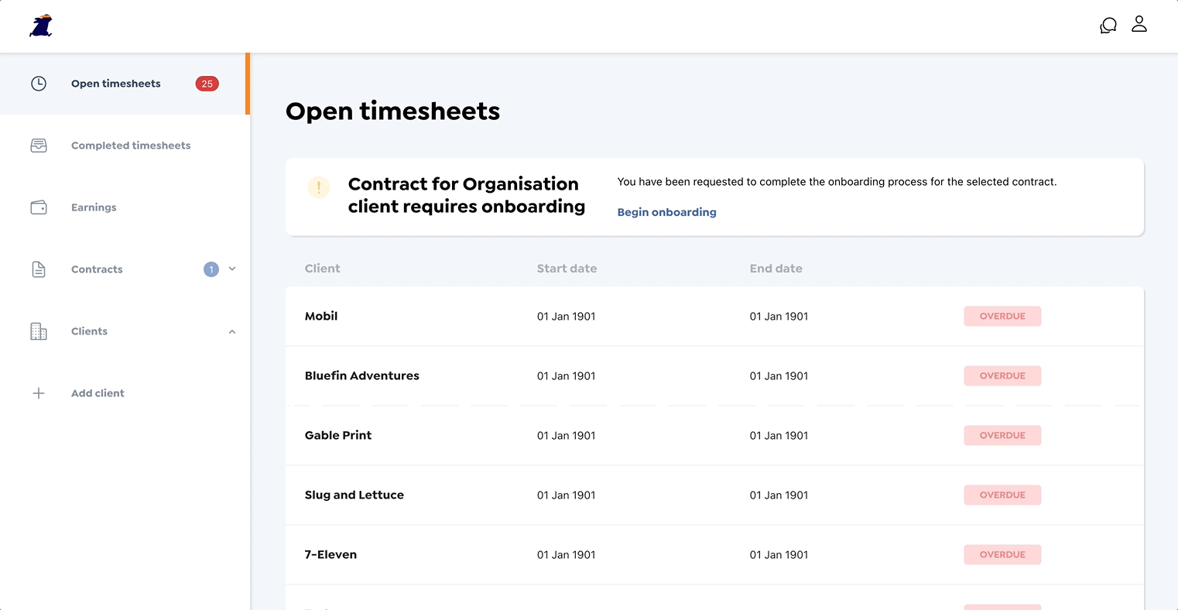Click the plus icon beside Add client
The width and height of the screenshot is (1178, 610).
(x=39, y=392)
